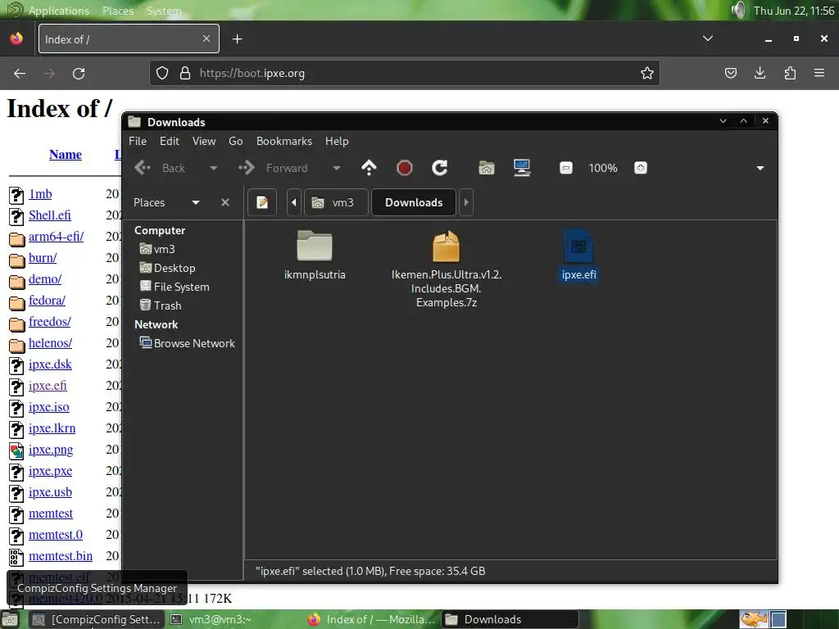
Task: Select the ipxe.efi file icon
Action: click(578, 247)
